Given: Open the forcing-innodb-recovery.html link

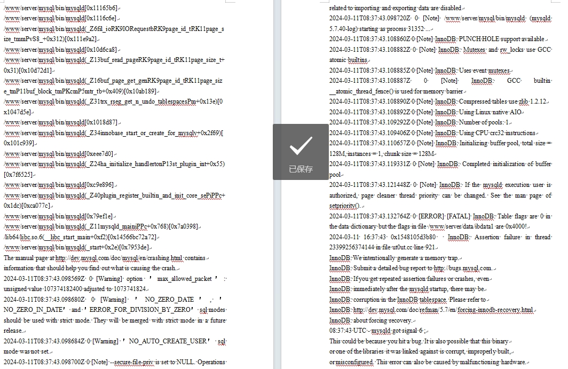Looking at the screenshot, I should [x=443, y=310].
